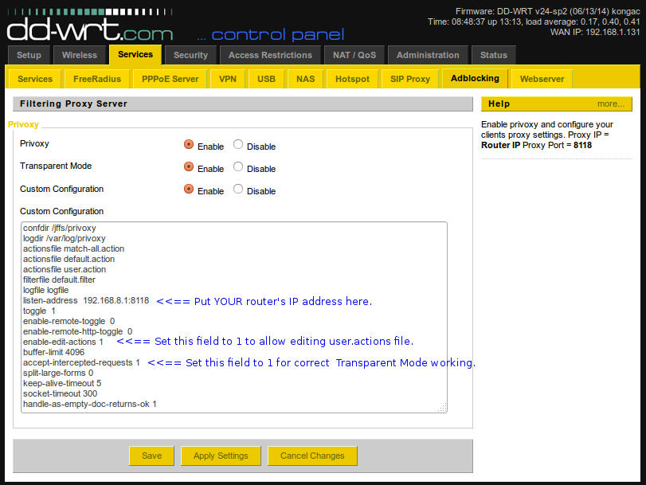Click the 'socket-timeout 300' line
646x485 pixels.
[x=61, y=393]
